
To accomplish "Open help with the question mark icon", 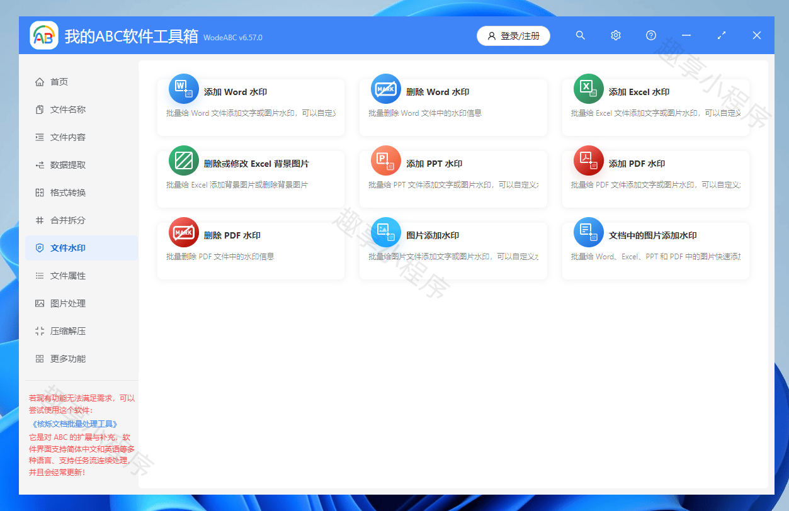I will click(651, 35).
